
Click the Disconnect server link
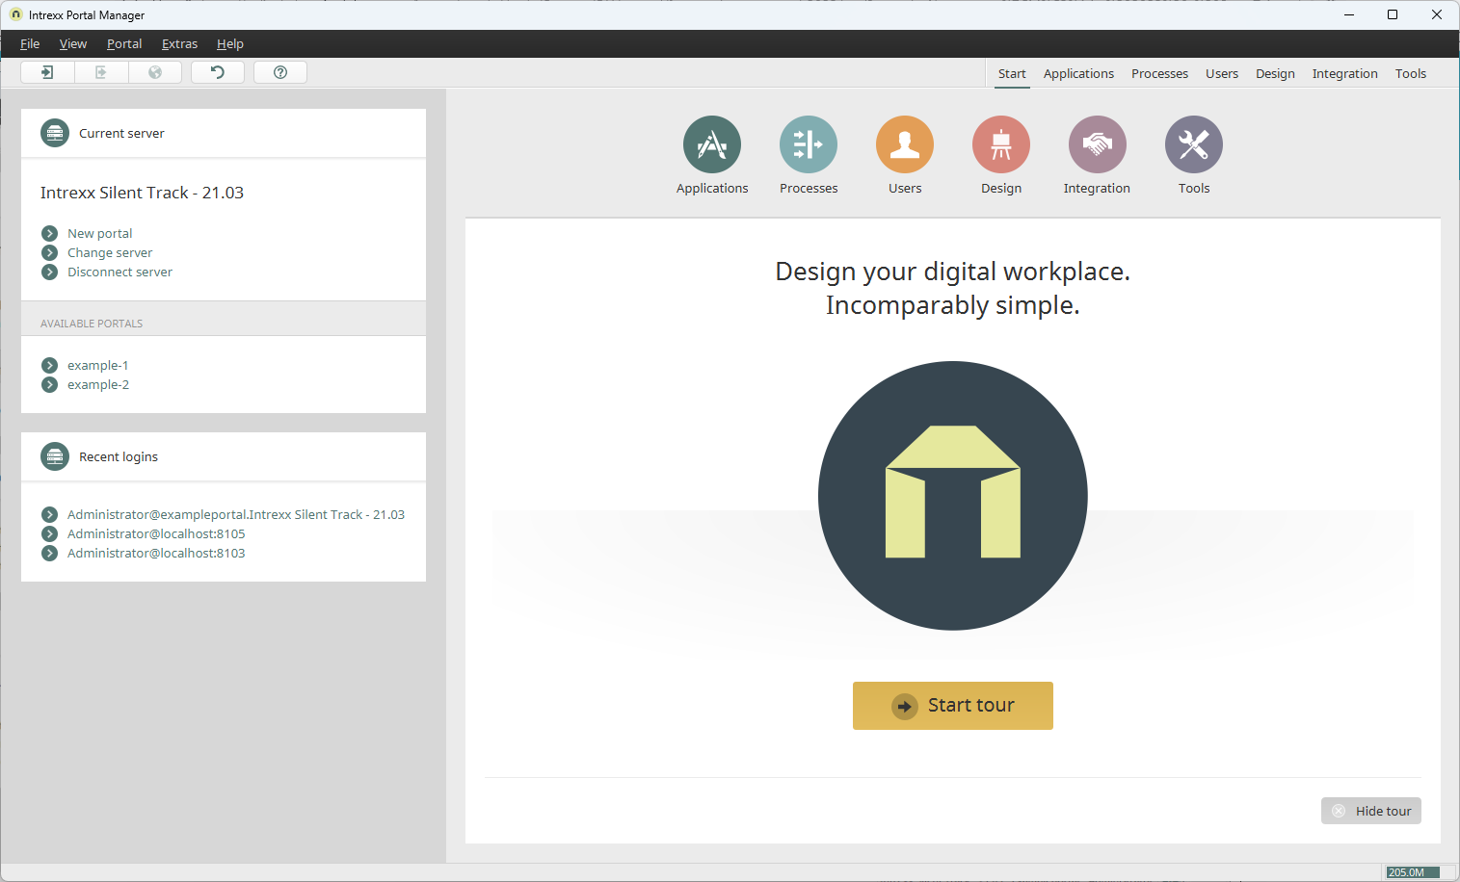(x=119, y=272)
